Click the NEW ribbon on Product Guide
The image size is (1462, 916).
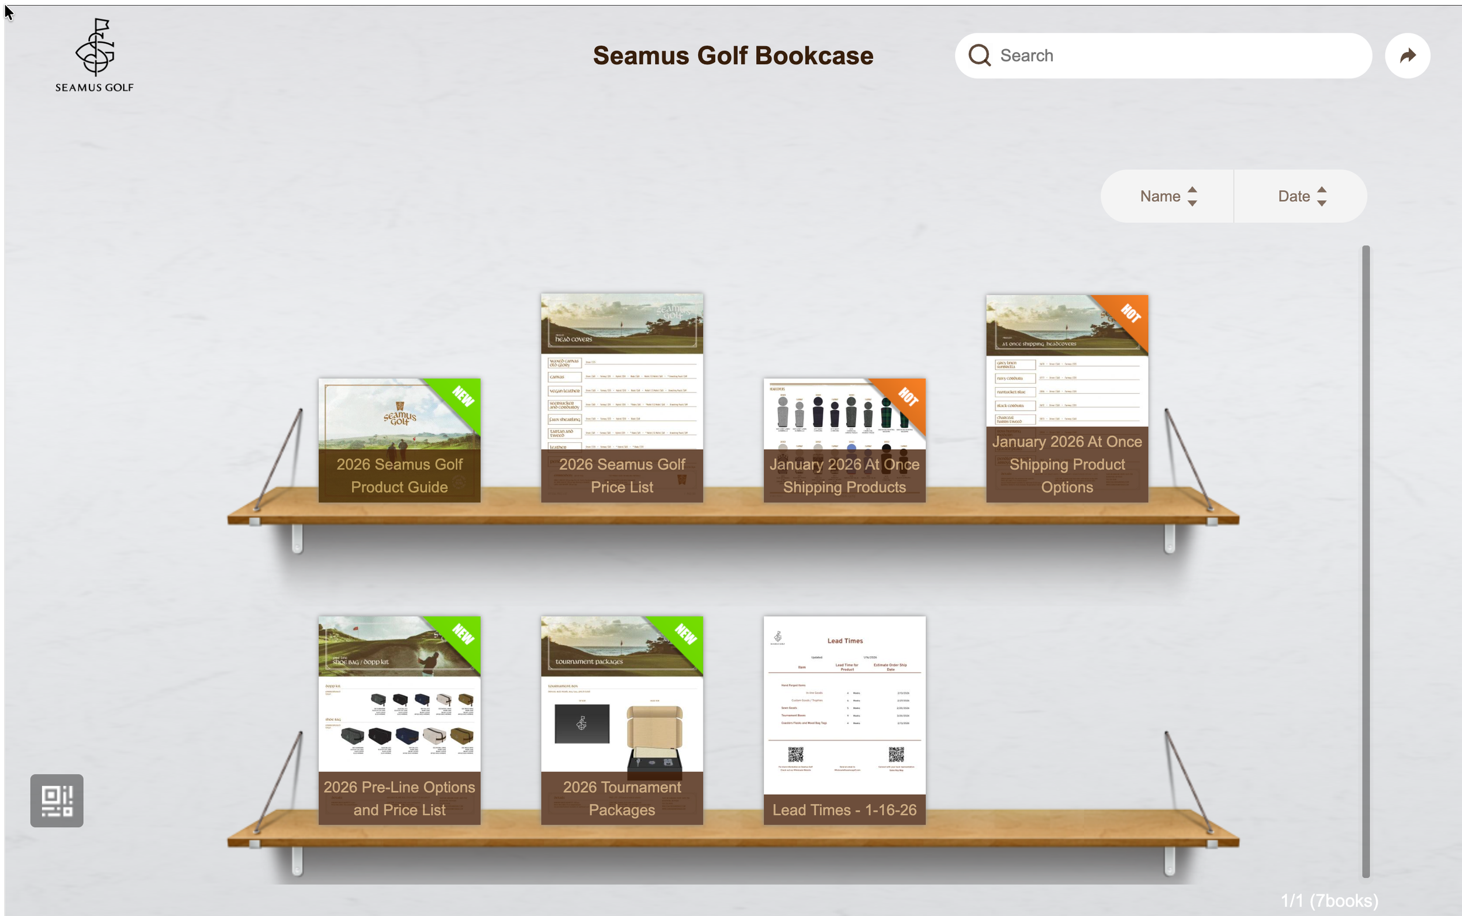[x=462, y=397]
